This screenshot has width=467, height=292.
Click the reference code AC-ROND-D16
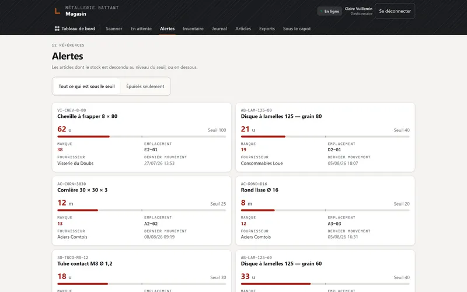(x=254, y=184)
